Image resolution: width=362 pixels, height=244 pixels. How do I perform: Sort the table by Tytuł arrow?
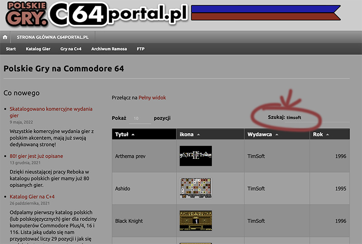tap(133, 135)
